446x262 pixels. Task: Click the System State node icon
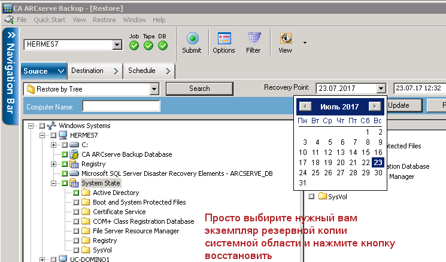click(74, 183)
